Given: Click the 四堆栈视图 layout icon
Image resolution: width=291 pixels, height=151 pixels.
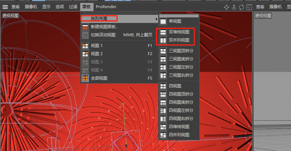Looking at the screenshot, I should [163, 127].
